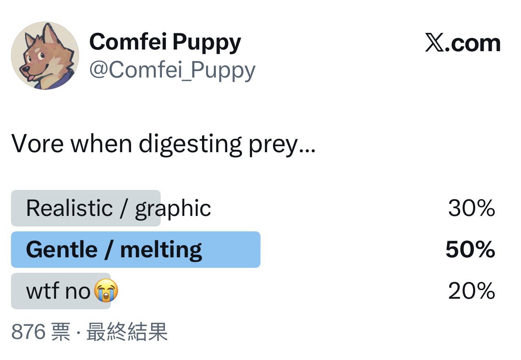Click the word "melting" in the poll

161,250
